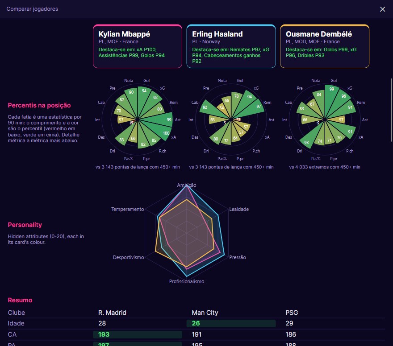
Task: Select the Kylian Mbappé player card
Action: [138, 46]
